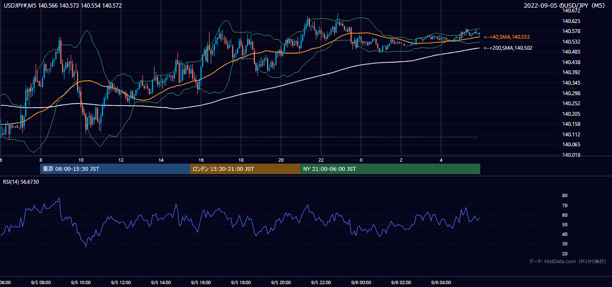Click price axis value 140.438
Viewport: 612px width, 287px height.
[x=571, y=62]
